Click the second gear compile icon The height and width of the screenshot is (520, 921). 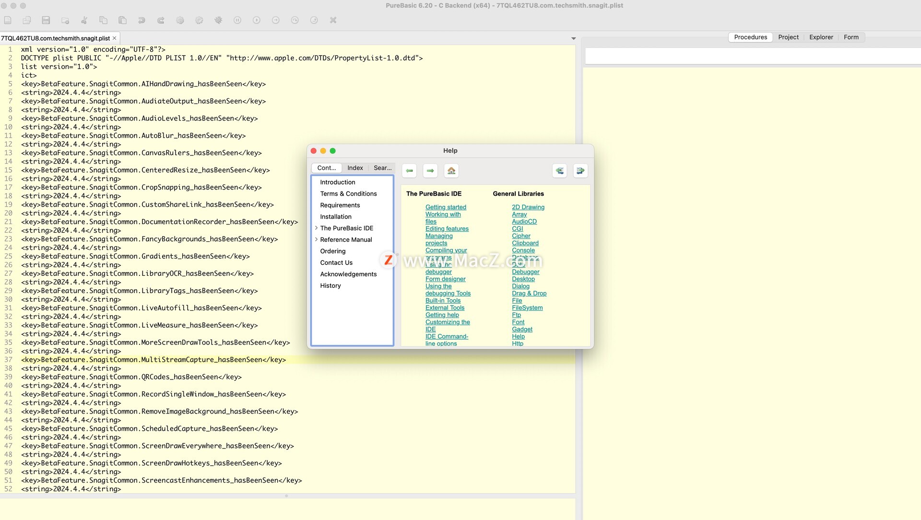click(200, 20)
